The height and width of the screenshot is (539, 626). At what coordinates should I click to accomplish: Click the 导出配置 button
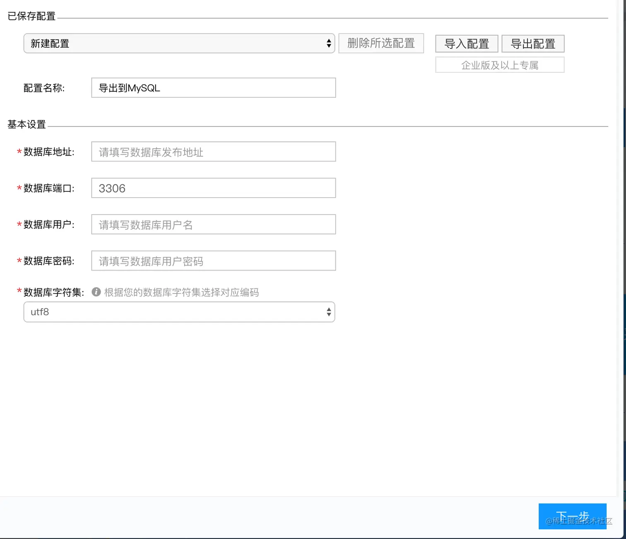(x=533, y=44)
